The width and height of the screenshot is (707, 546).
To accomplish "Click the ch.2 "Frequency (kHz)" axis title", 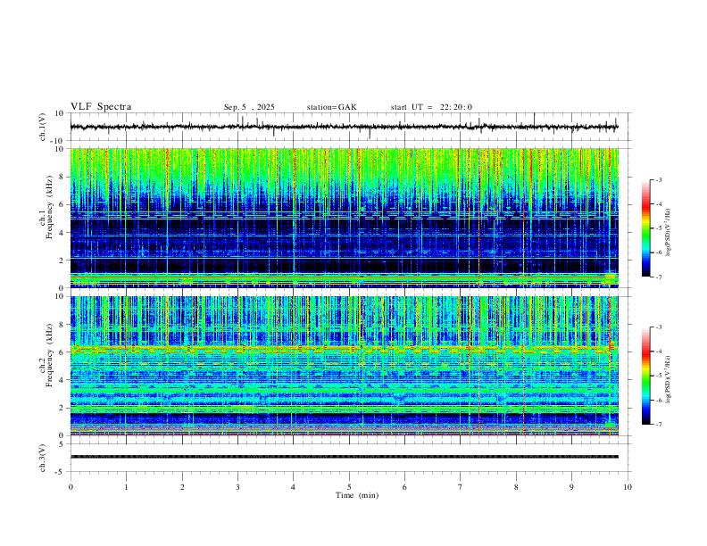I will pos(49,355).
